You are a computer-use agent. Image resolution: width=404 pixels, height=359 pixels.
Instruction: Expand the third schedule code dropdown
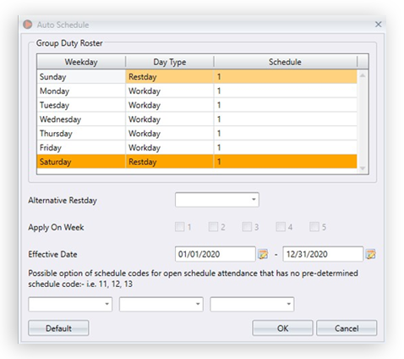pos(252,304)
